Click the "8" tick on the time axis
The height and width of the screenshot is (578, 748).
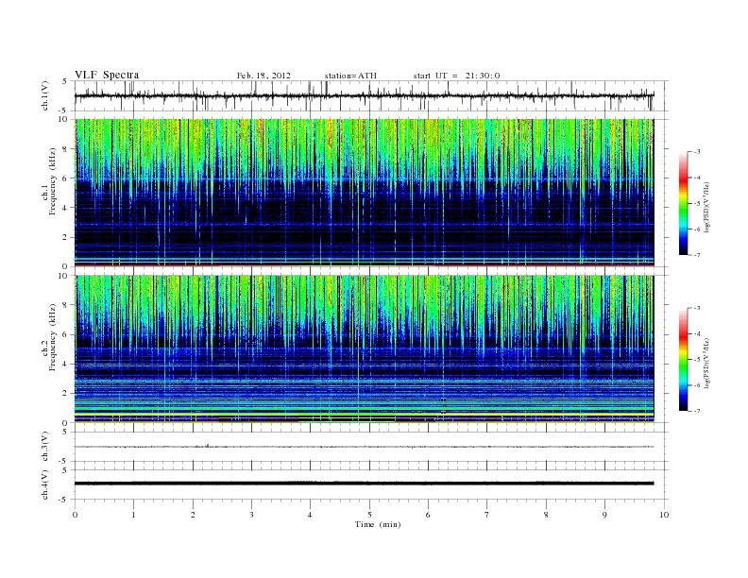pos(546,515)
